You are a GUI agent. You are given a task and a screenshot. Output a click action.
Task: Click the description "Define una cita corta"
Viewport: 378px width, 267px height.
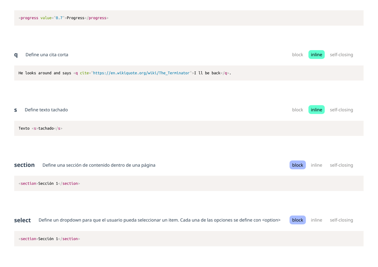47,55
